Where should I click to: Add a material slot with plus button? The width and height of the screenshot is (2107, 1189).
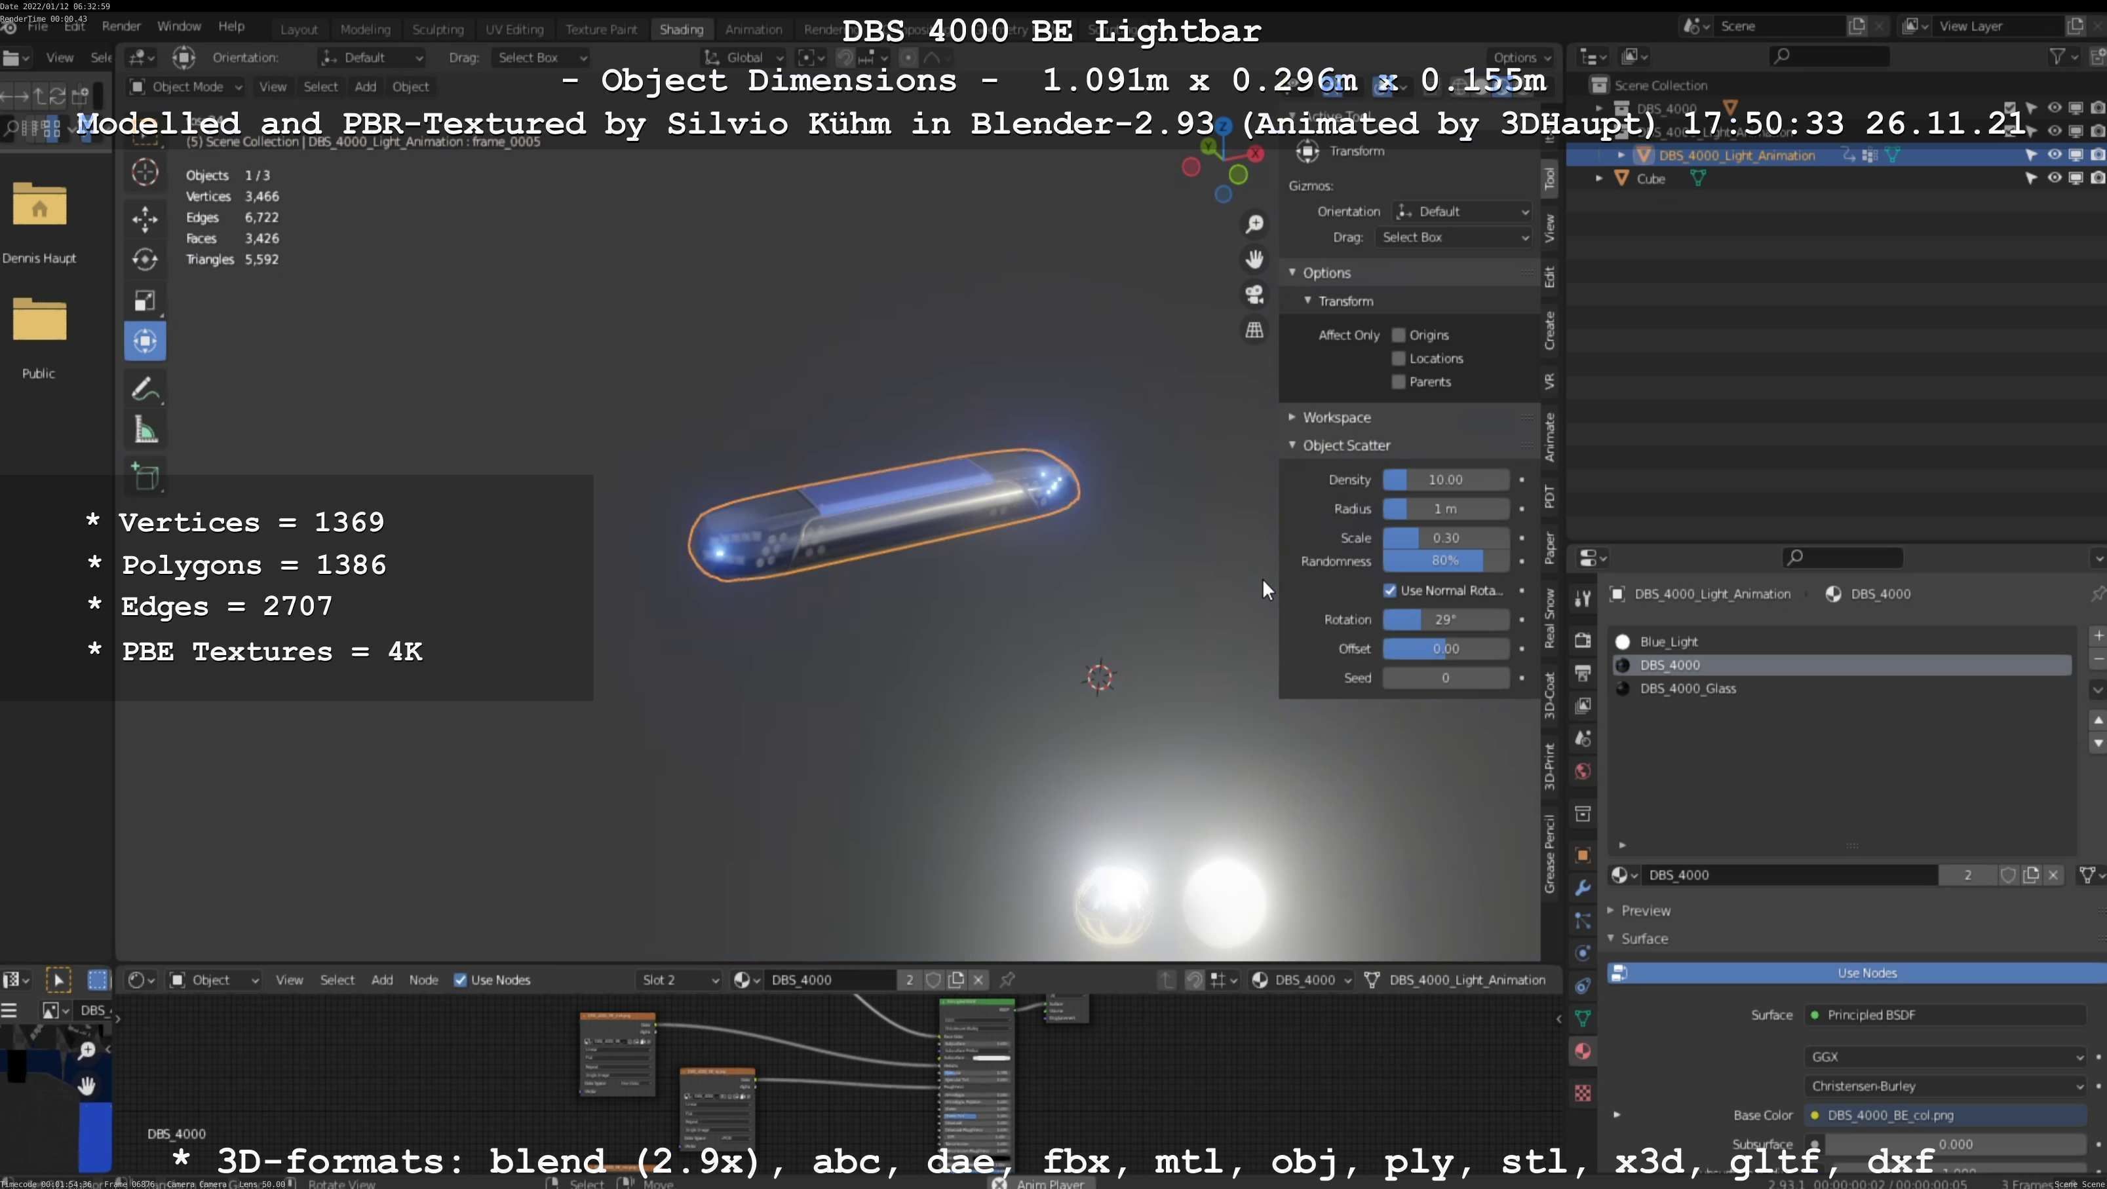pyautogui.click(x=2098, y=635)
